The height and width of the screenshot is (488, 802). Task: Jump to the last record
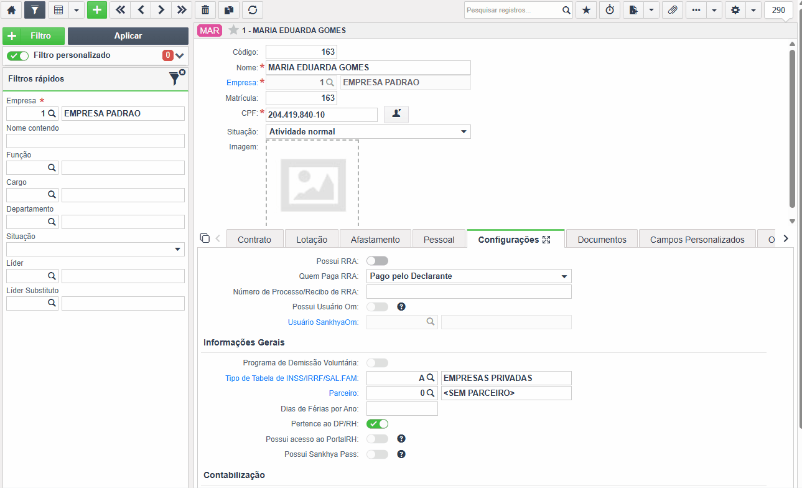pyautogui.click(x=181, y=10)
